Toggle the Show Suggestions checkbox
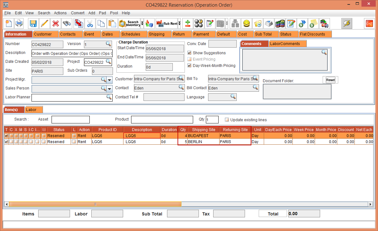 coord(190,53)
